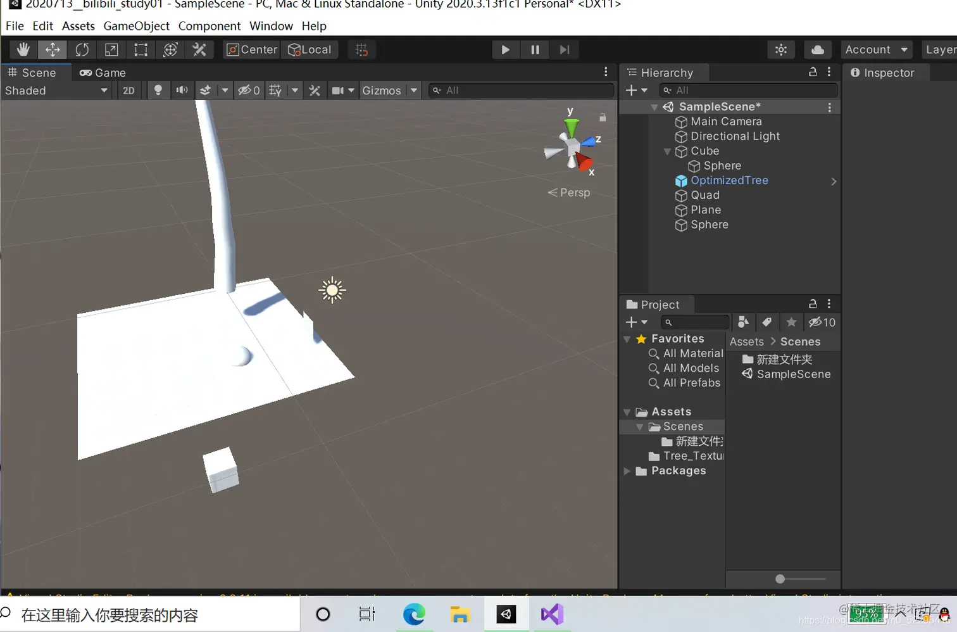The height and width of the screenshot is (632, 957).
Task: Click the Scene view search field
Action: coord(521,91)
